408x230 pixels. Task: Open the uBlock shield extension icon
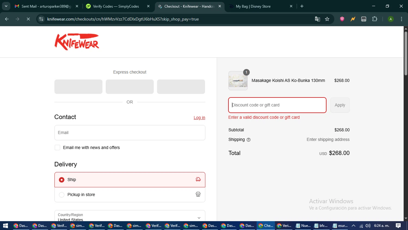click(x=342, y=19)
